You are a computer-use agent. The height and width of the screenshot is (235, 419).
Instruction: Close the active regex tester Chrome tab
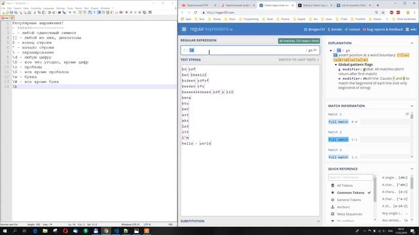click(293, 5)
